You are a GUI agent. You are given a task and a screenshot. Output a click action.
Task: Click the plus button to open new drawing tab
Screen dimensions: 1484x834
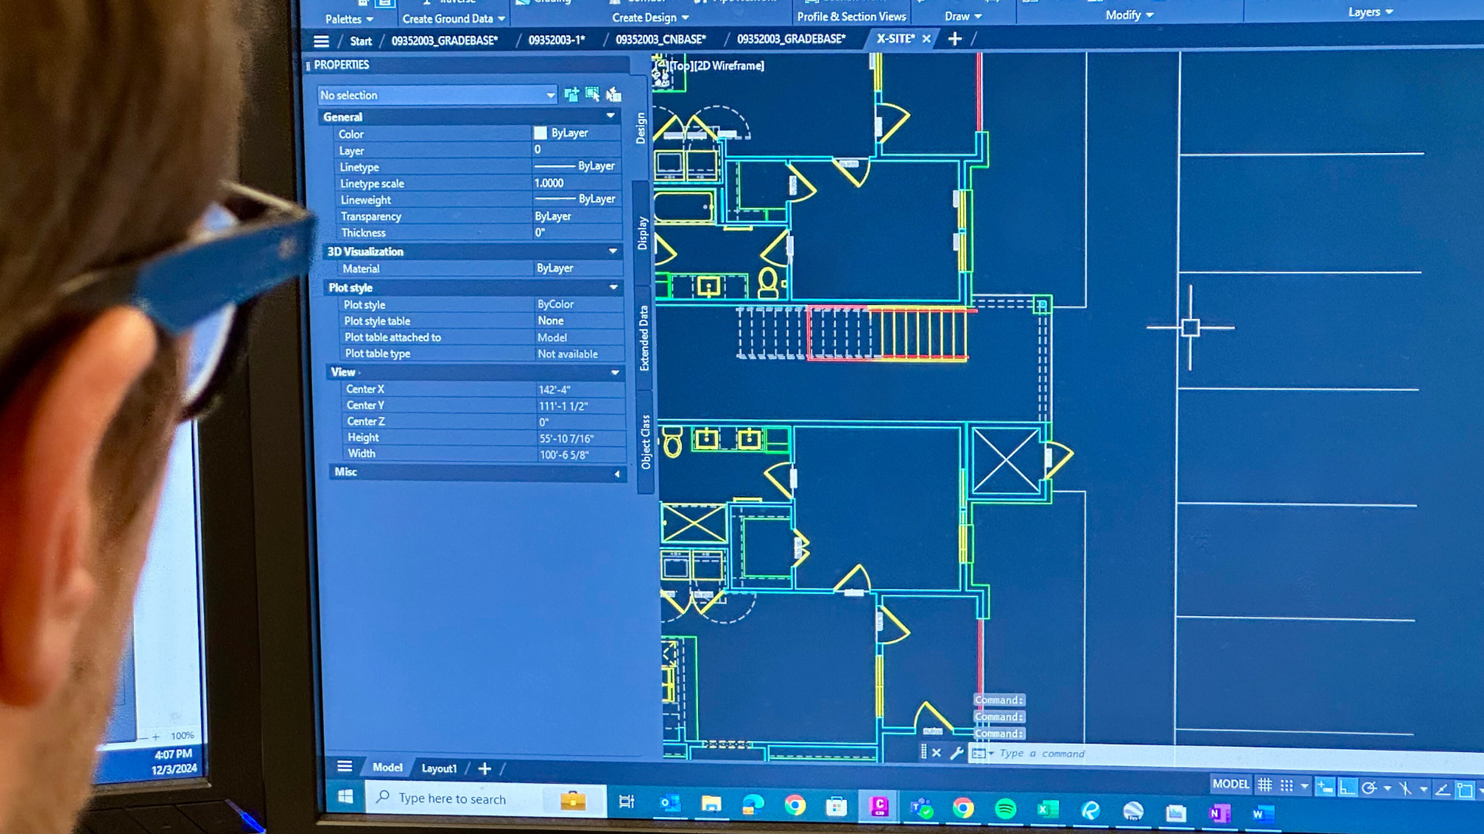pyautogui.click(x=954, y=39)
